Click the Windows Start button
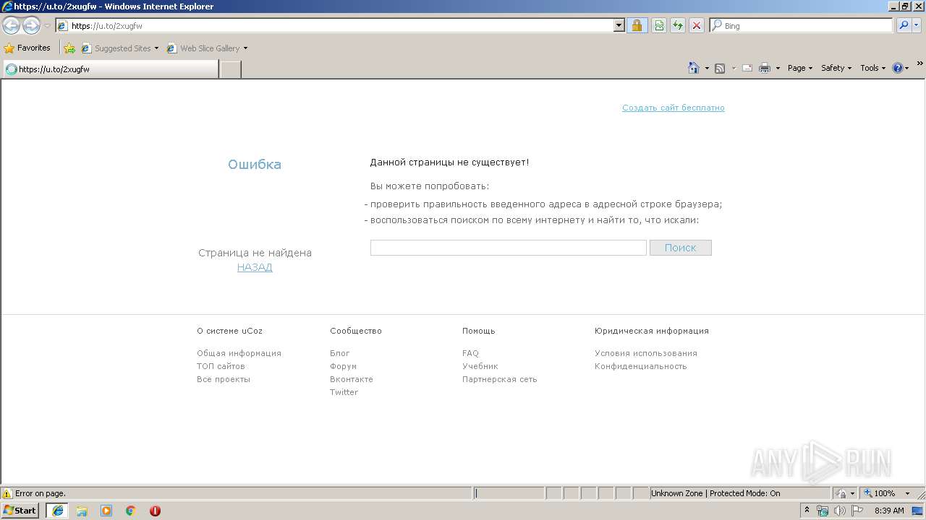The height and width of the screenshot is (520, 926). (x=20, y=511)
